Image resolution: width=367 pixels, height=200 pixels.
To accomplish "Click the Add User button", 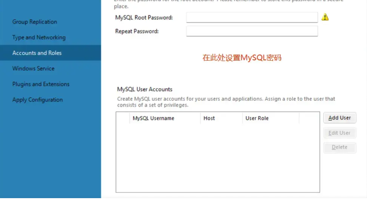I will click(x=340, y=118).
